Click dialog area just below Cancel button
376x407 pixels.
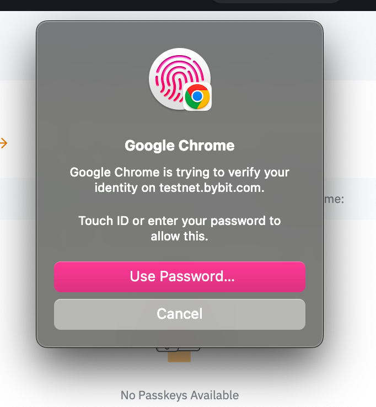pos(179,338)
